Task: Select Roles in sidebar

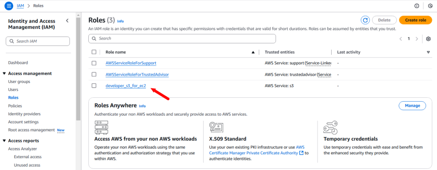Action: tap(13, 98)
